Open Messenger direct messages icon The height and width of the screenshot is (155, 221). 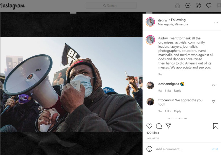click(188, 6)
